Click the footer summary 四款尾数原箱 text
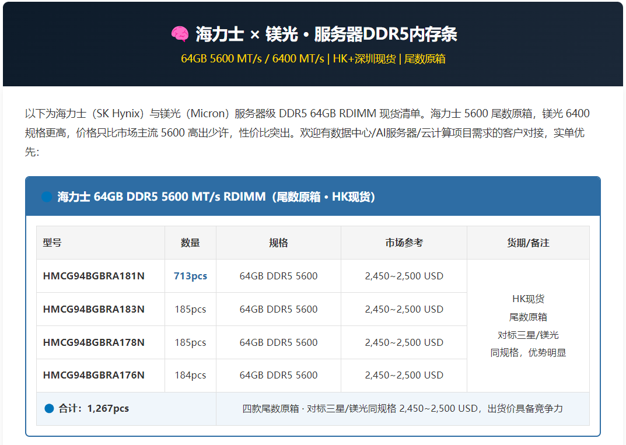Screen dimensions: 626x445 403,408
